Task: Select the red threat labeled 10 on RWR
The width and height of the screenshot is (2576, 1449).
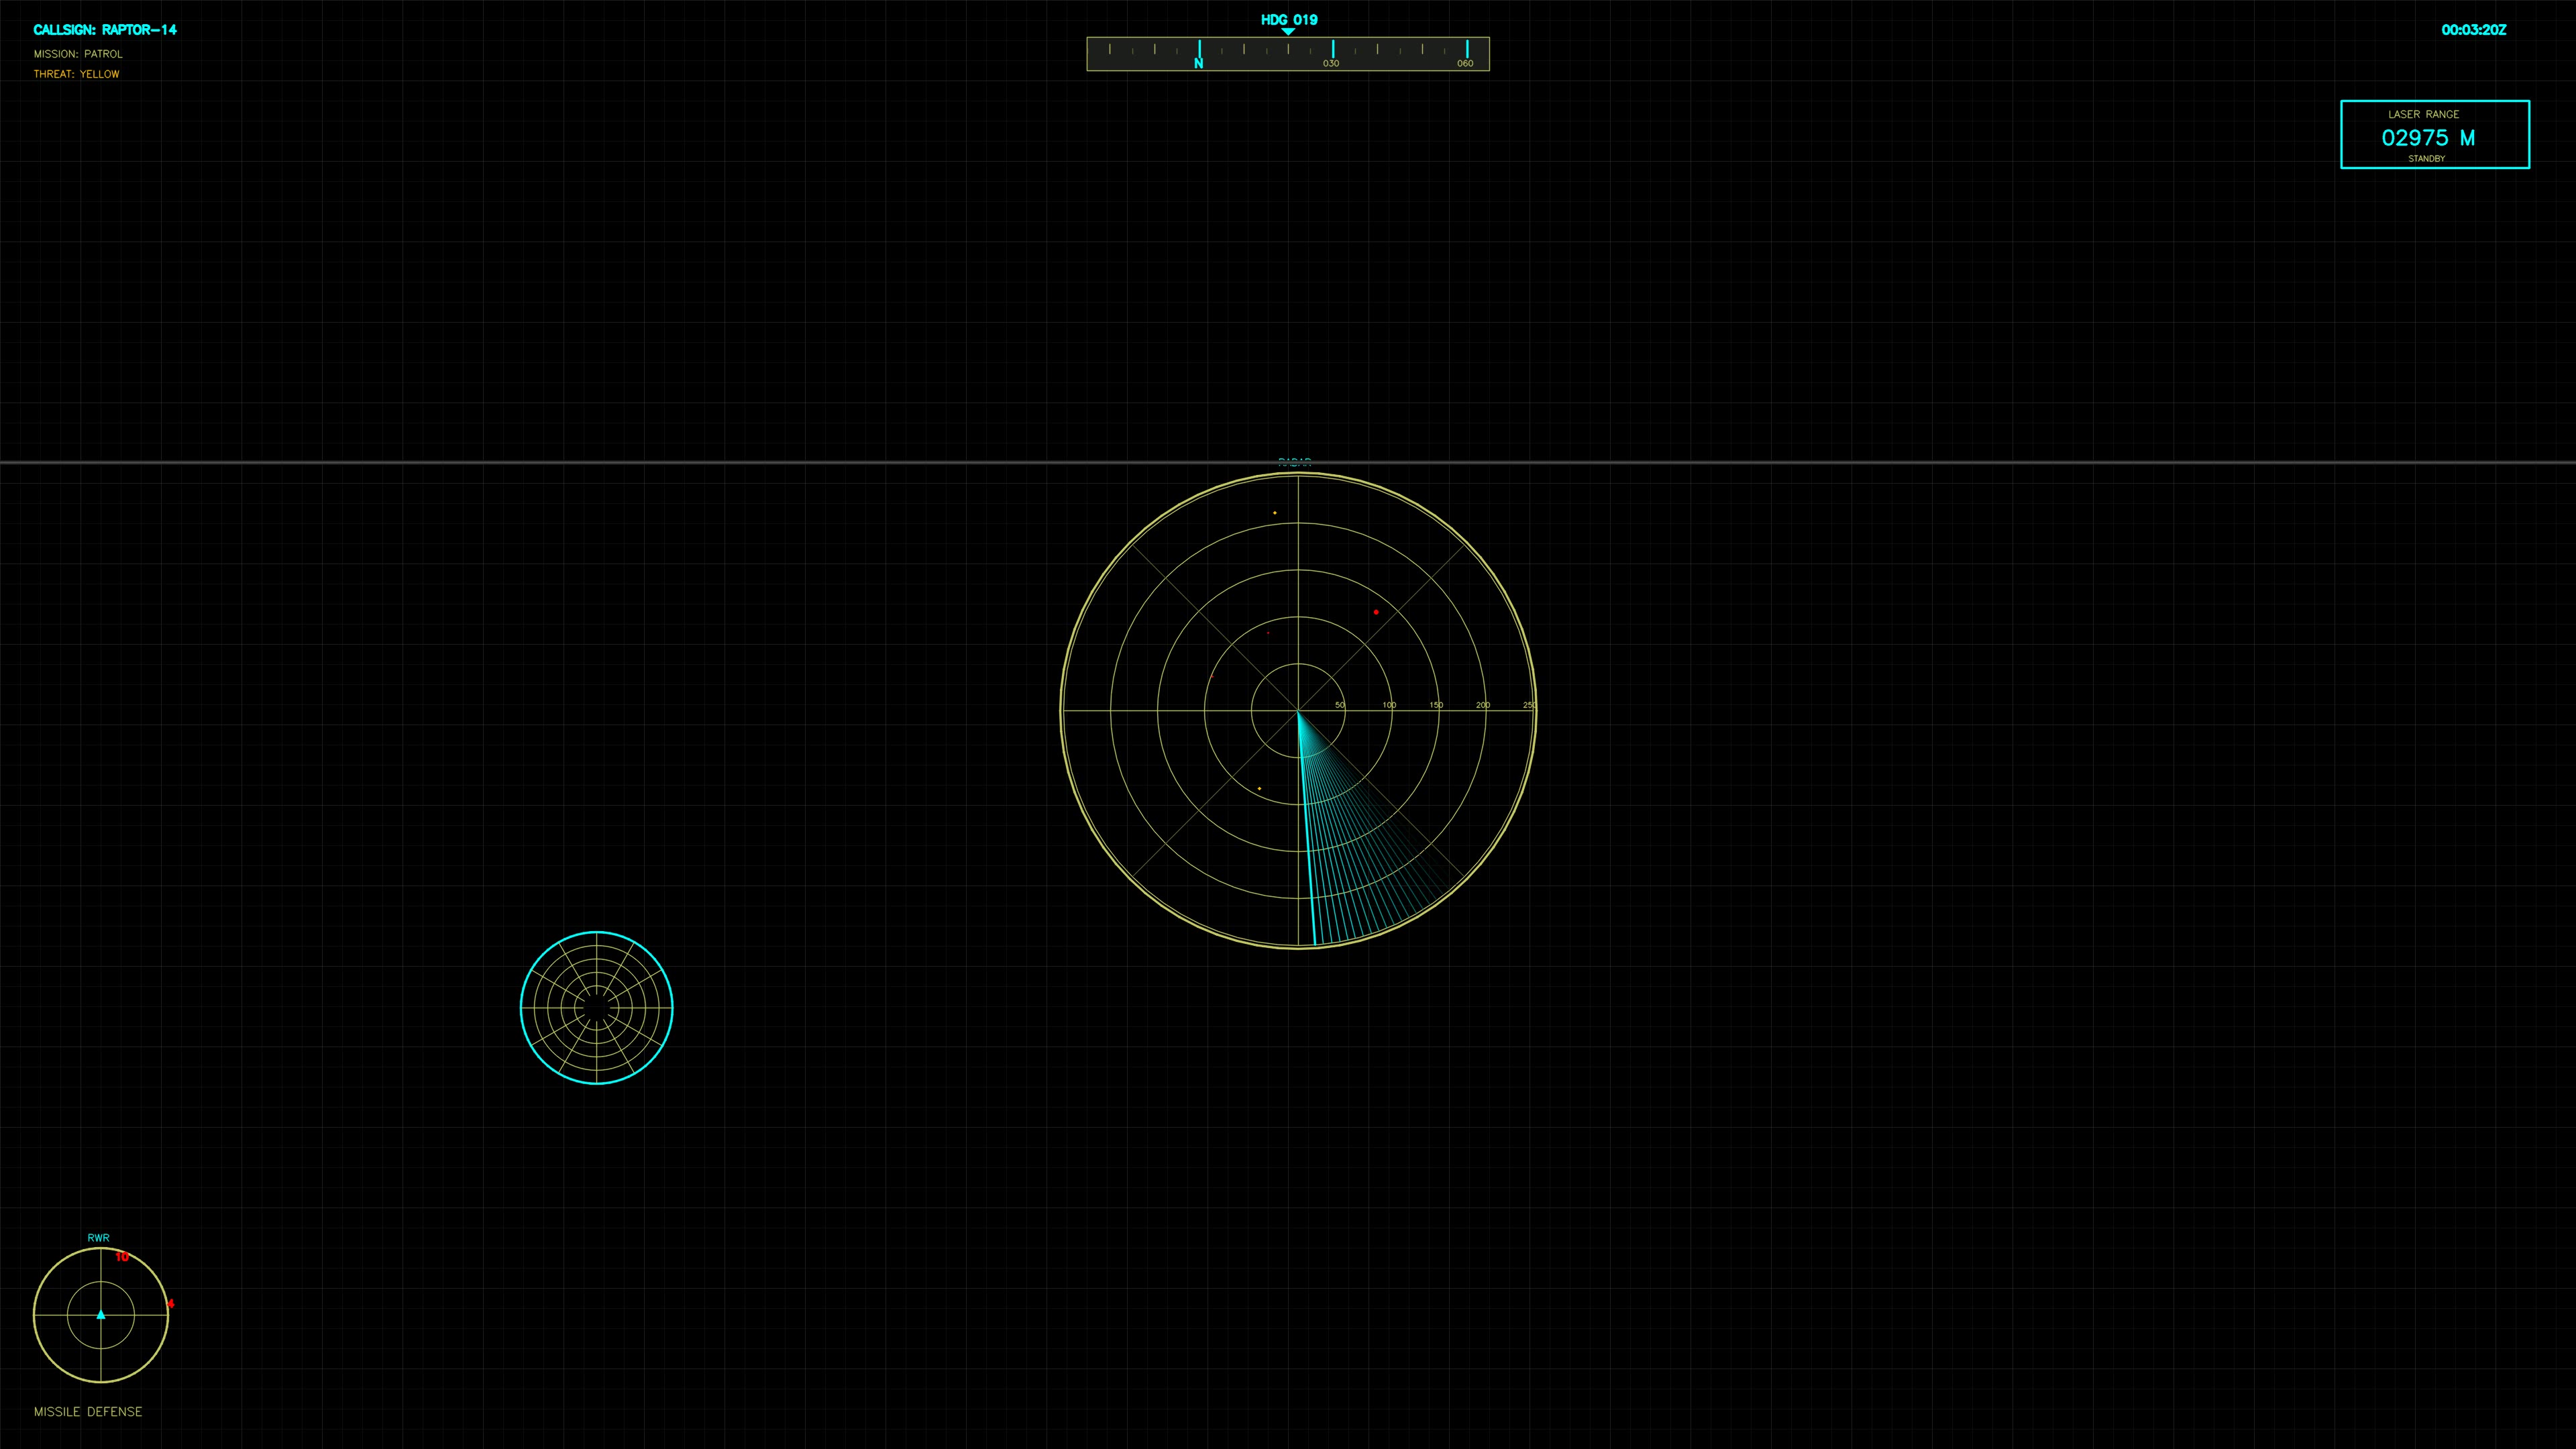Action: [x=122, y=1257]
